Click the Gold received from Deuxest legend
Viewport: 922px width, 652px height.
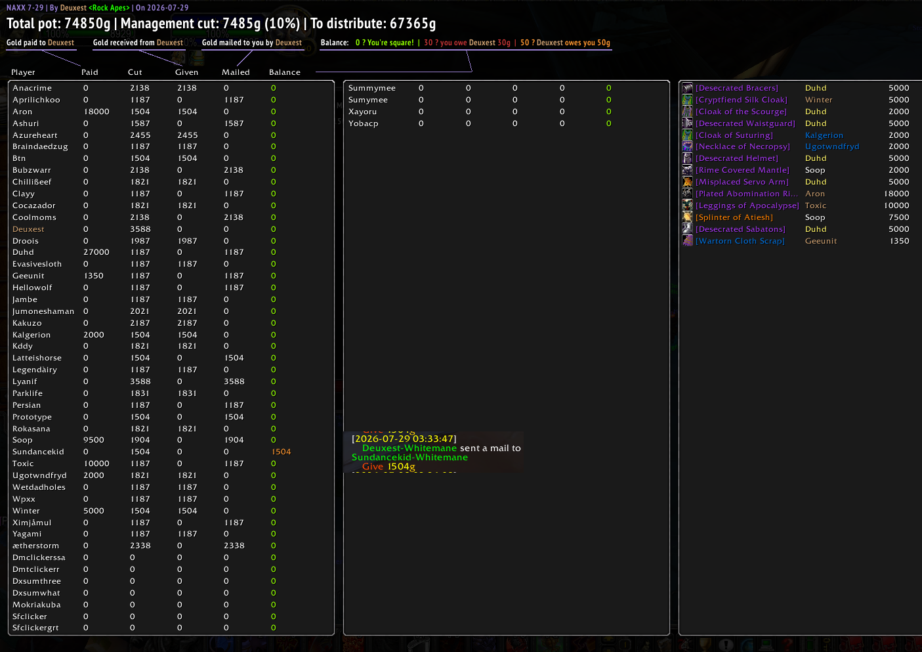[138, 43]
